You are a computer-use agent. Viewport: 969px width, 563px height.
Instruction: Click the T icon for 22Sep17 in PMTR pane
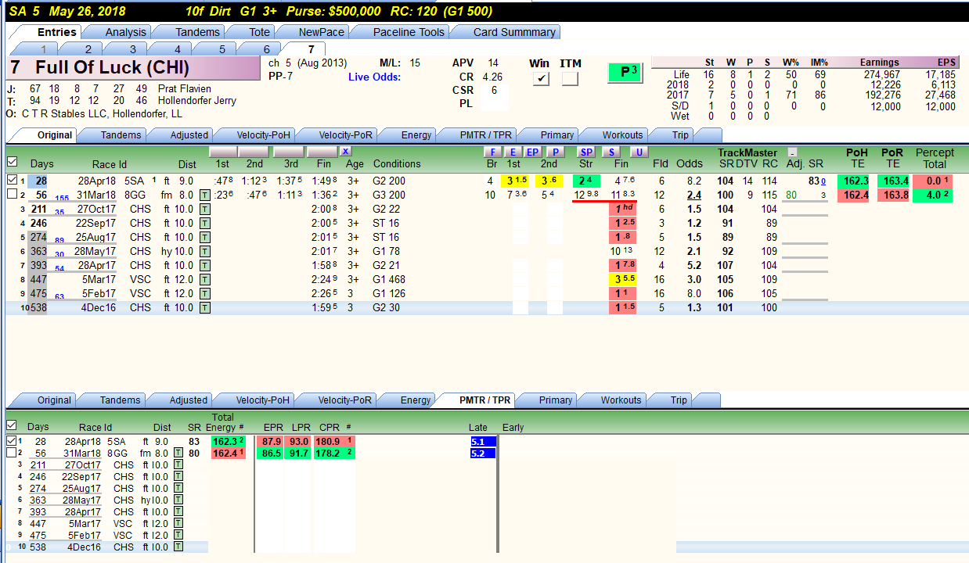(x=178, y=477)
